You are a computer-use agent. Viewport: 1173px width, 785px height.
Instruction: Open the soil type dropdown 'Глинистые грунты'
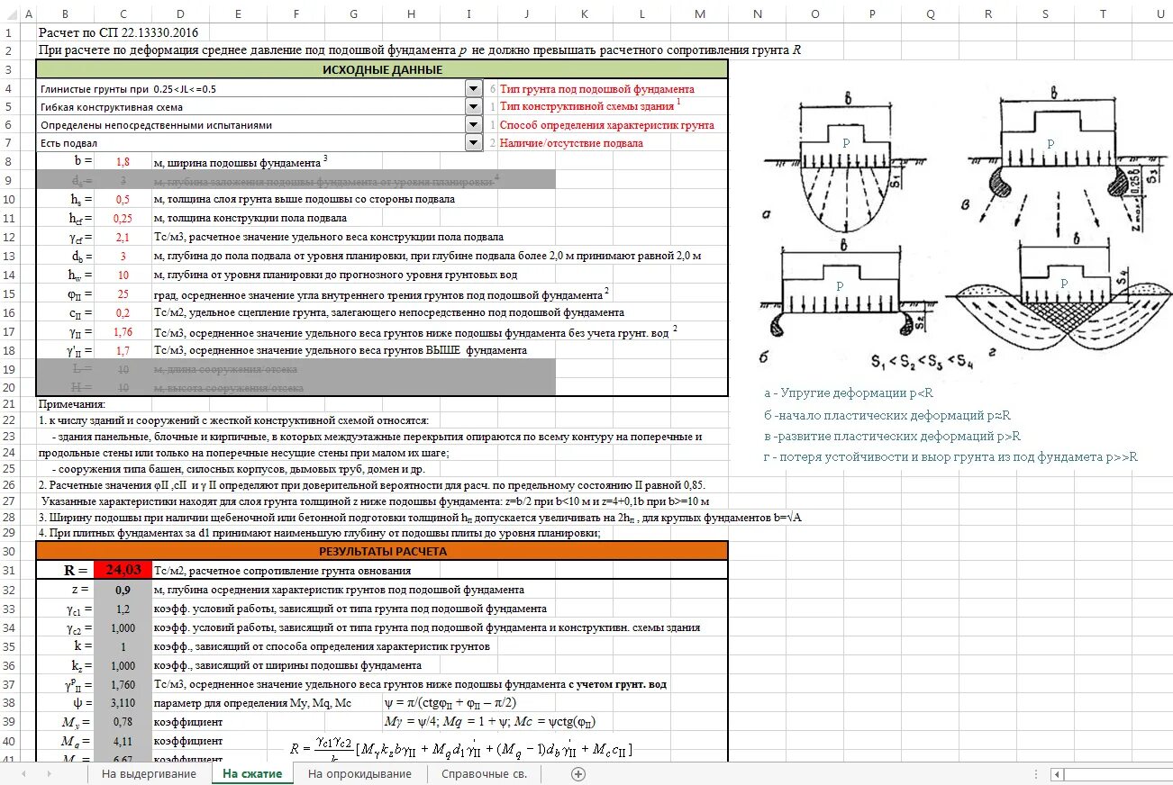(x=474, y=88)
